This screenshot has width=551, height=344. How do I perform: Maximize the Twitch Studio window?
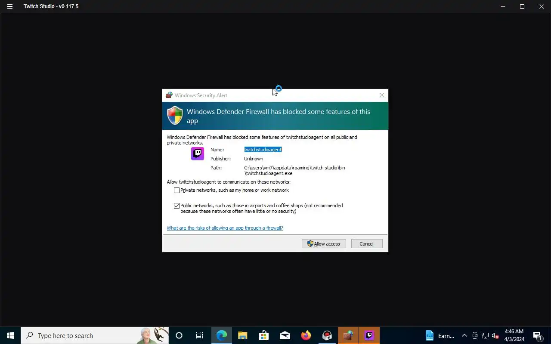(522, 6)
